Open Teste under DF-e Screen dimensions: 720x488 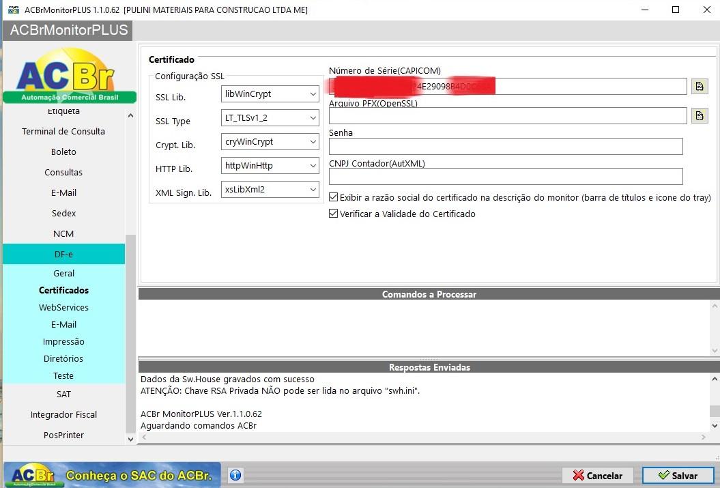(x=63, y=375)
